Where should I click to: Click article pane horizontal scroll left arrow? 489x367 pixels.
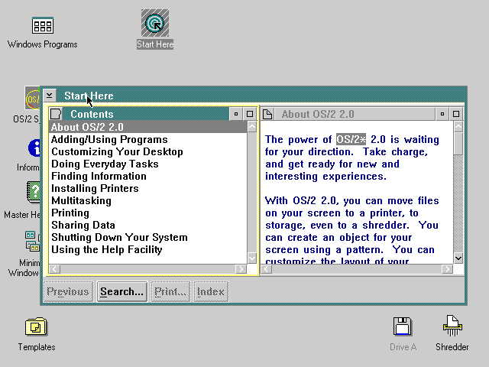[267, 269]
